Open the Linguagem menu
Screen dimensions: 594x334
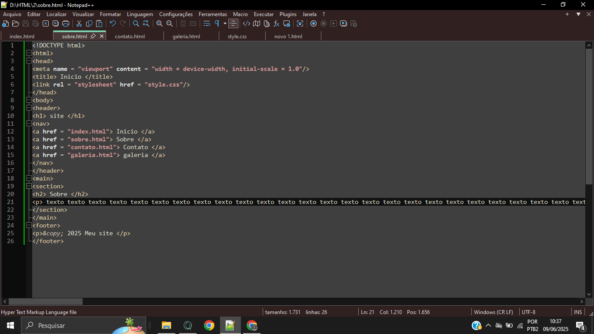(x=140, y=14)
